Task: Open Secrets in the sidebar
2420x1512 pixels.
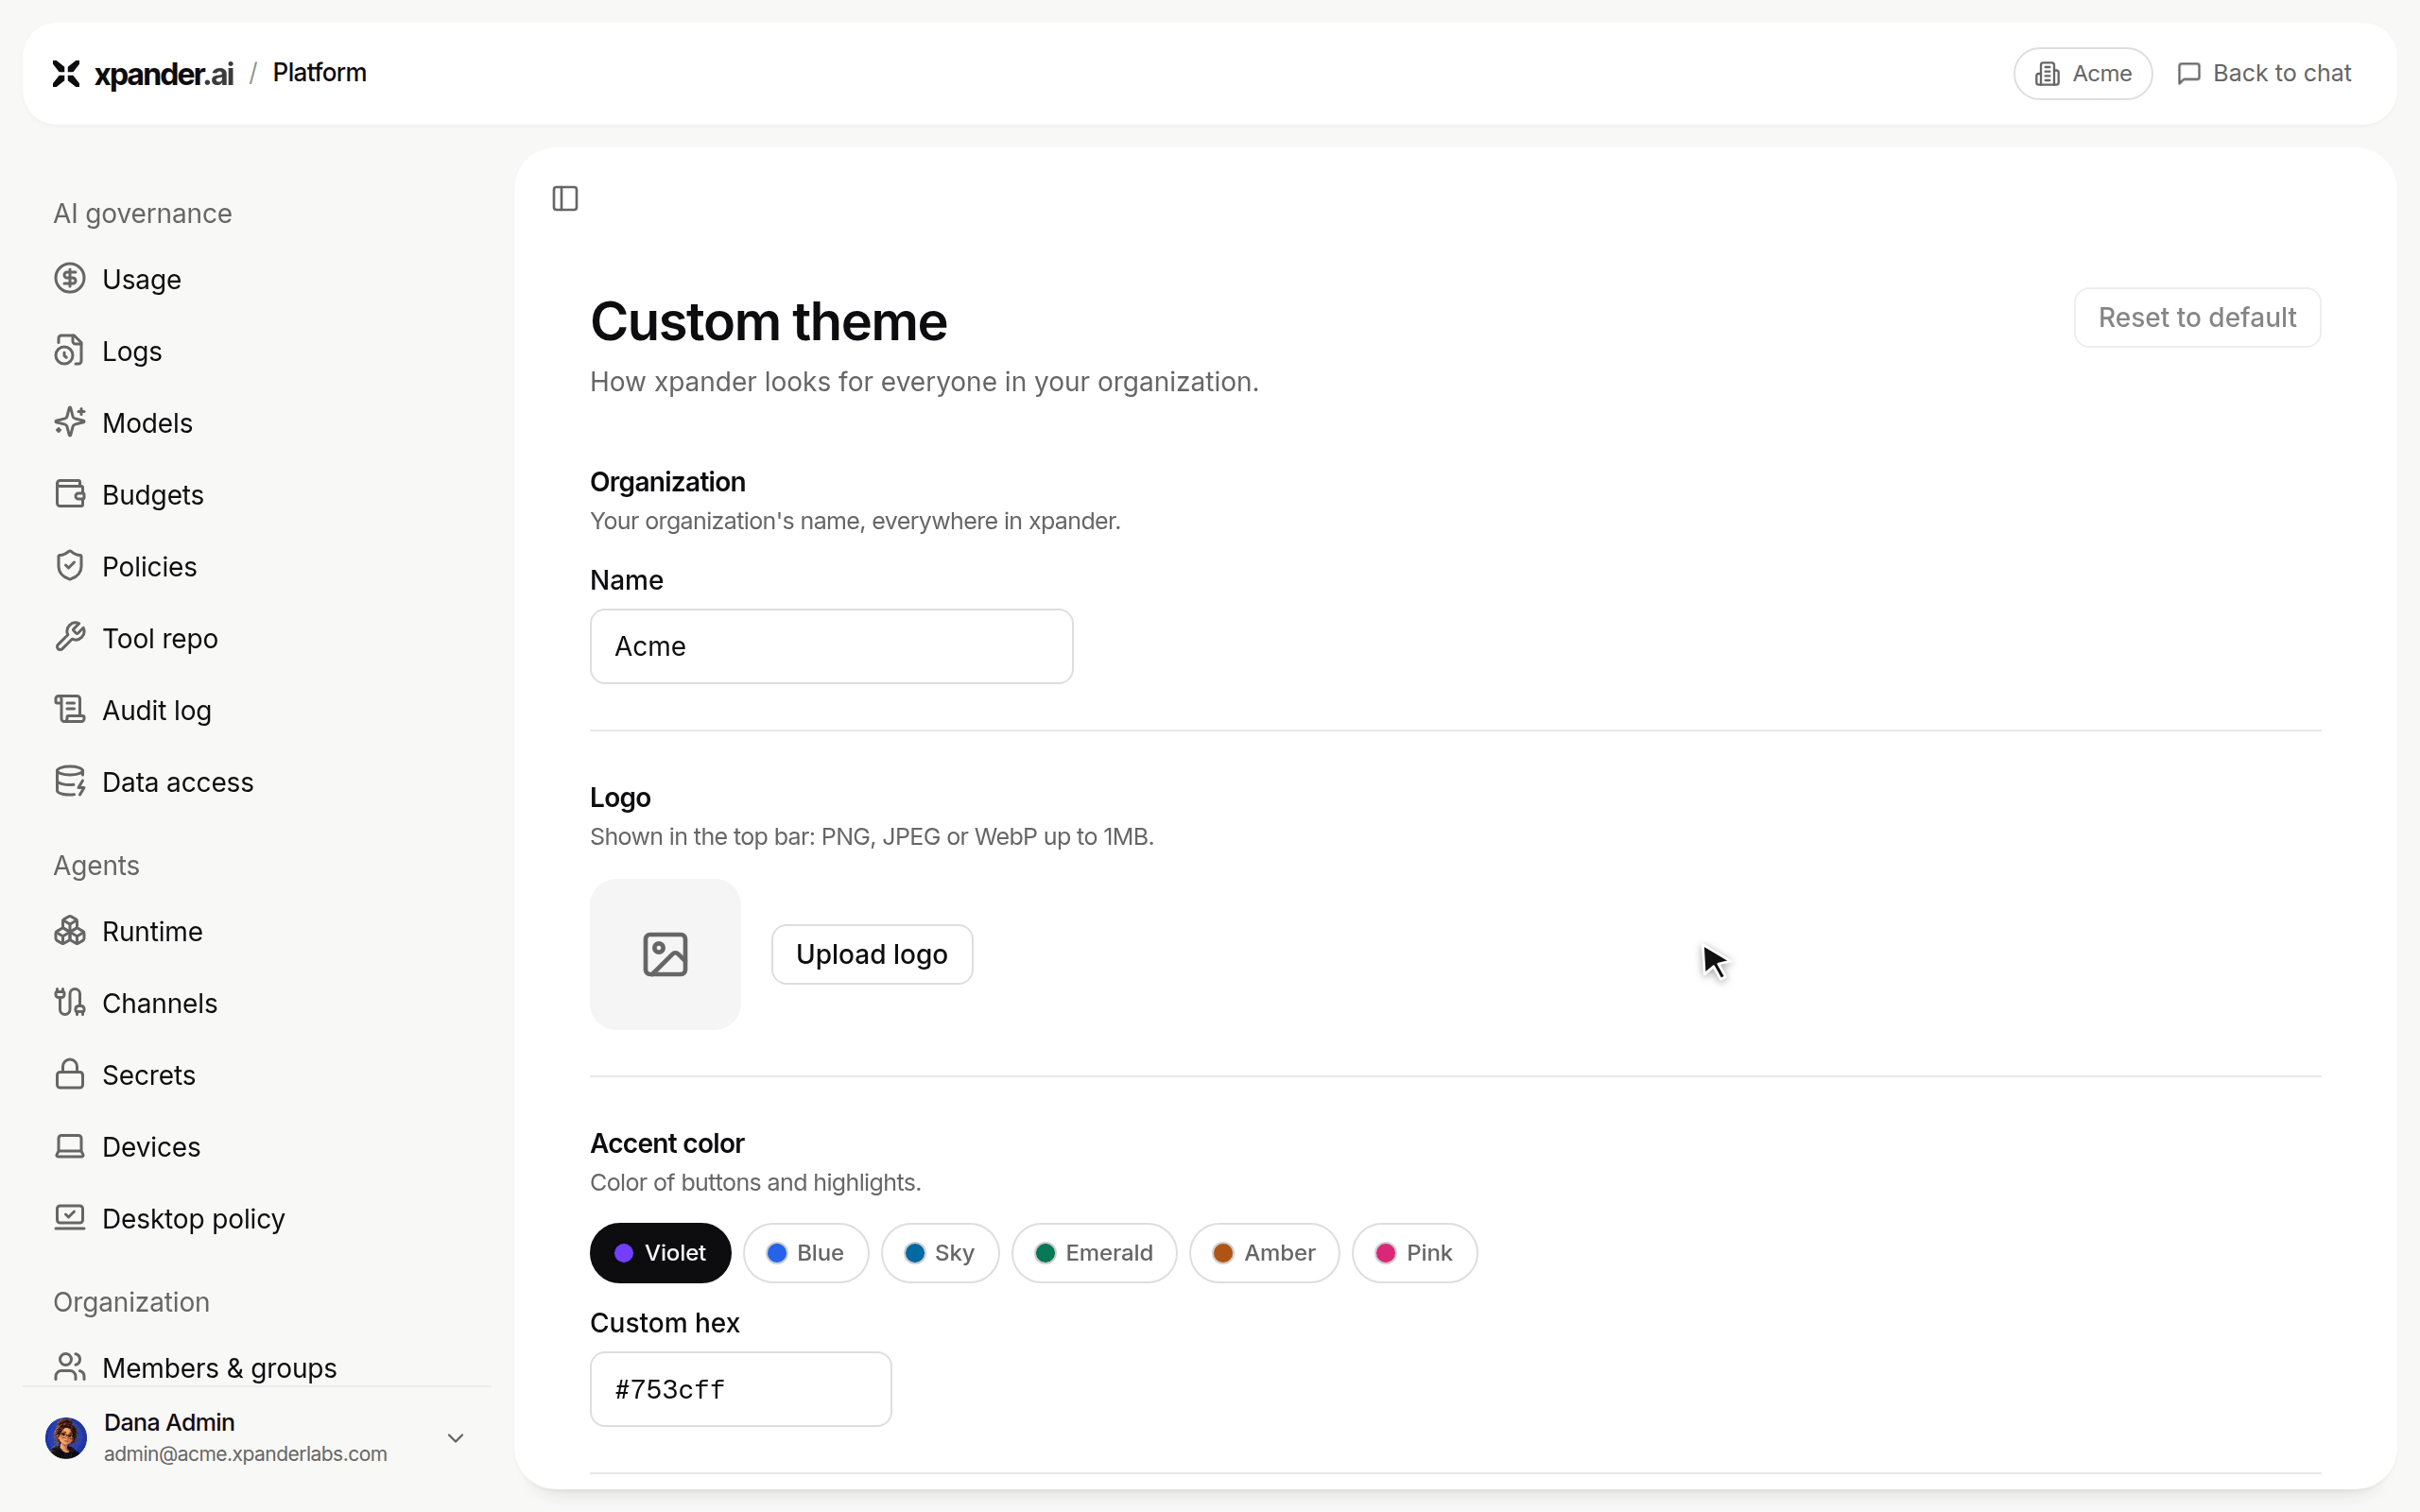Action: click(149, 1075)
